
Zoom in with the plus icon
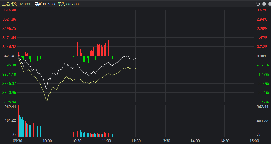pyautogui.click(x=264, y=4)
